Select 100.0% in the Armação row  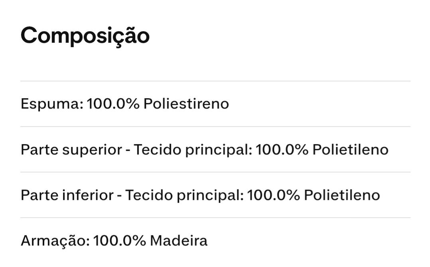point(120,241)
